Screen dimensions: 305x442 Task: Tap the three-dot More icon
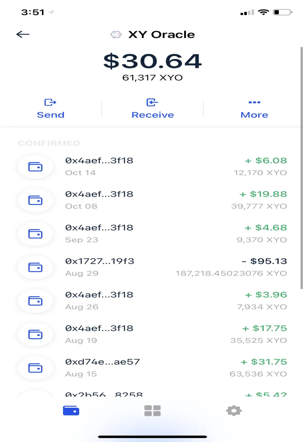coord(255,102)
